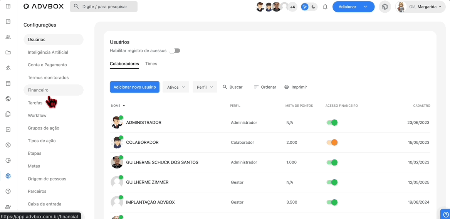Image resolution: width=450 pixels, height=219 pixels.
Task: Disable financial access for GUILHERME ZIMMER
Action: pos(332,182)
